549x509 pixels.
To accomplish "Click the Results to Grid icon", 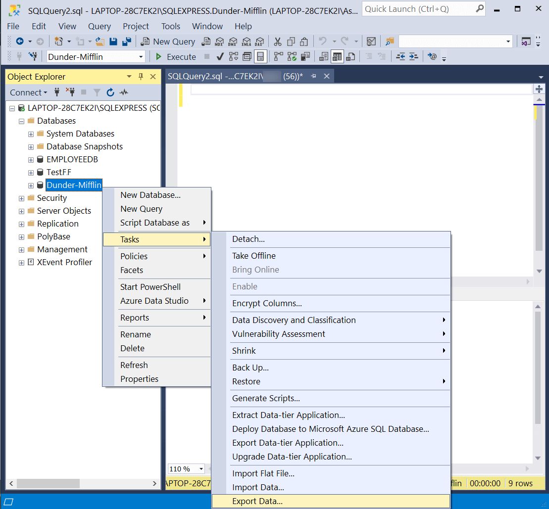I will 337,56.
